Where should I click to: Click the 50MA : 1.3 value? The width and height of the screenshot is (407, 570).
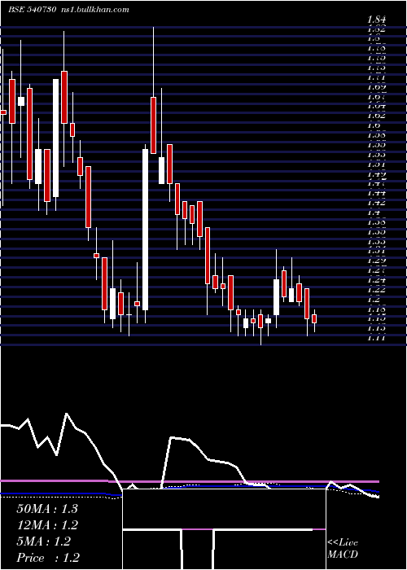tap(47, 509)
